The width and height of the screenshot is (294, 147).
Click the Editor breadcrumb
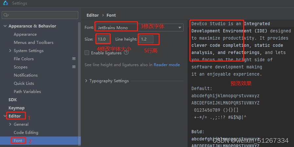coord(93,15)
